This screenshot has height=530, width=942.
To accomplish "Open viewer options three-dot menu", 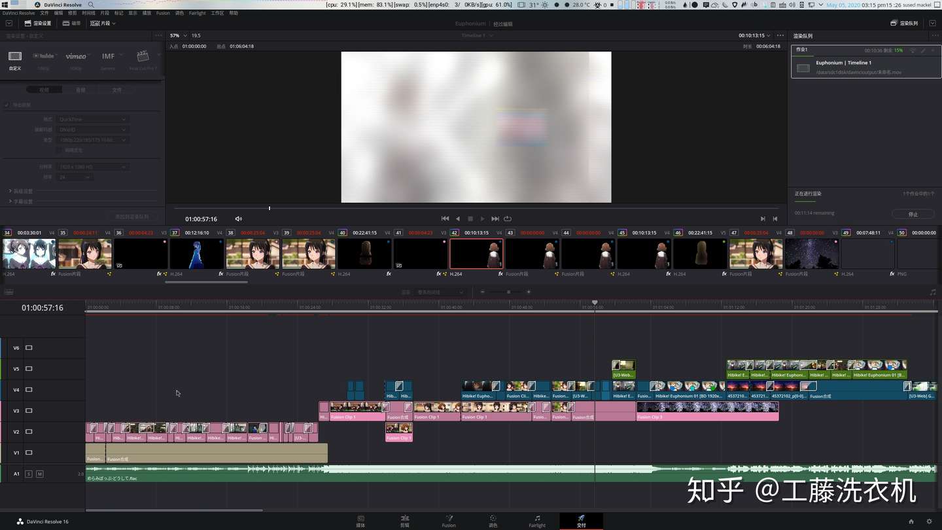I will 779,35.
